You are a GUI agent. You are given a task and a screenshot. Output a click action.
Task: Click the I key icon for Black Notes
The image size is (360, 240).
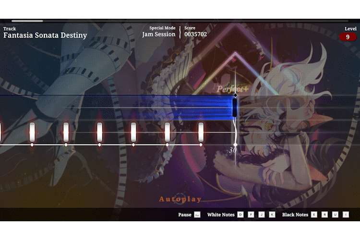click(x=346, y=215)
